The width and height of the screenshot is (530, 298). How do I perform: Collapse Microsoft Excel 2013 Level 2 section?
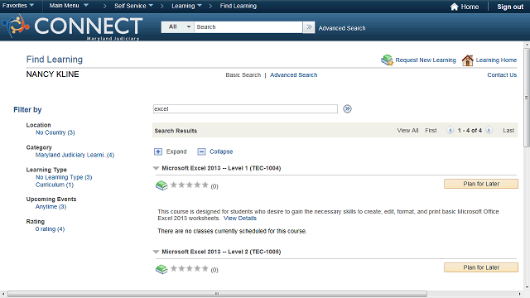point(156,252)
